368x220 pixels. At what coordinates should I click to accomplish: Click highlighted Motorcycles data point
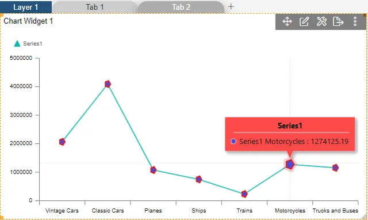pyautogui.click(x=290, y=164)
